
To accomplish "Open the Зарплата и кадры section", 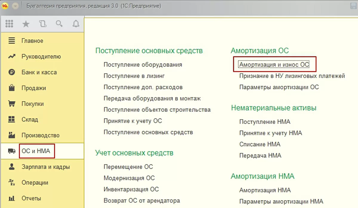I will pyautogui.click(x=46, y=167).
